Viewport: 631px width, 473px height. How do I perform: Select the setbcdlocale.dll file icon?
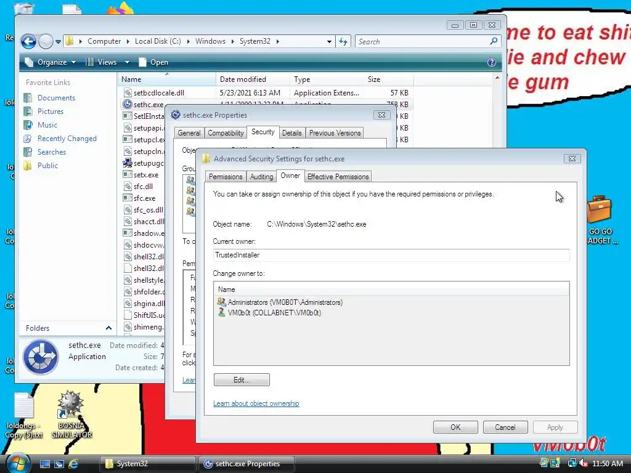[128, 92]
